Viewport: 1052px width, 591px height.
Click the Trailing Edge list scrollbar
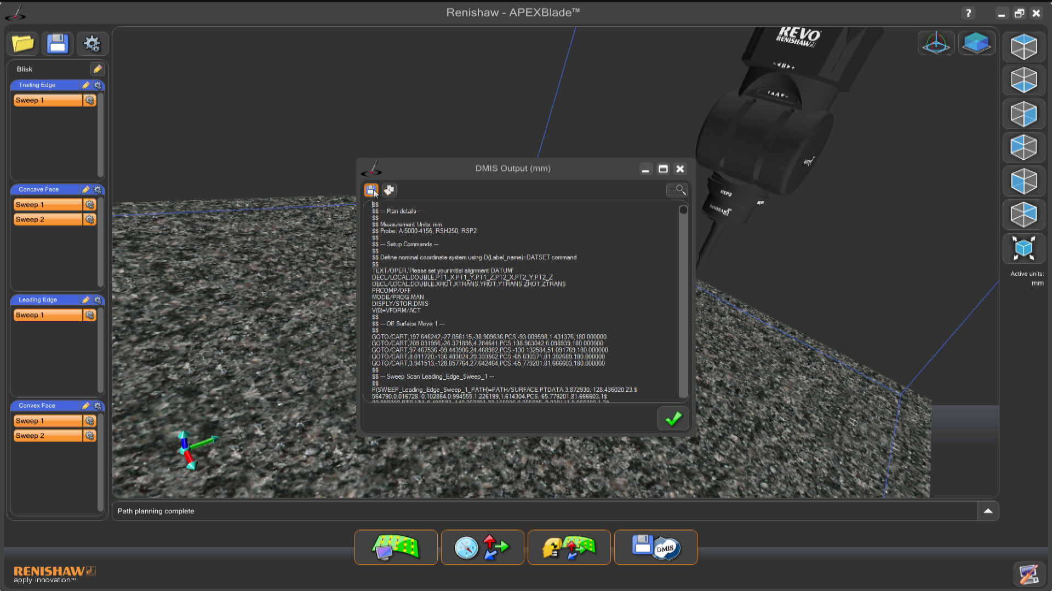pos(100,134)
